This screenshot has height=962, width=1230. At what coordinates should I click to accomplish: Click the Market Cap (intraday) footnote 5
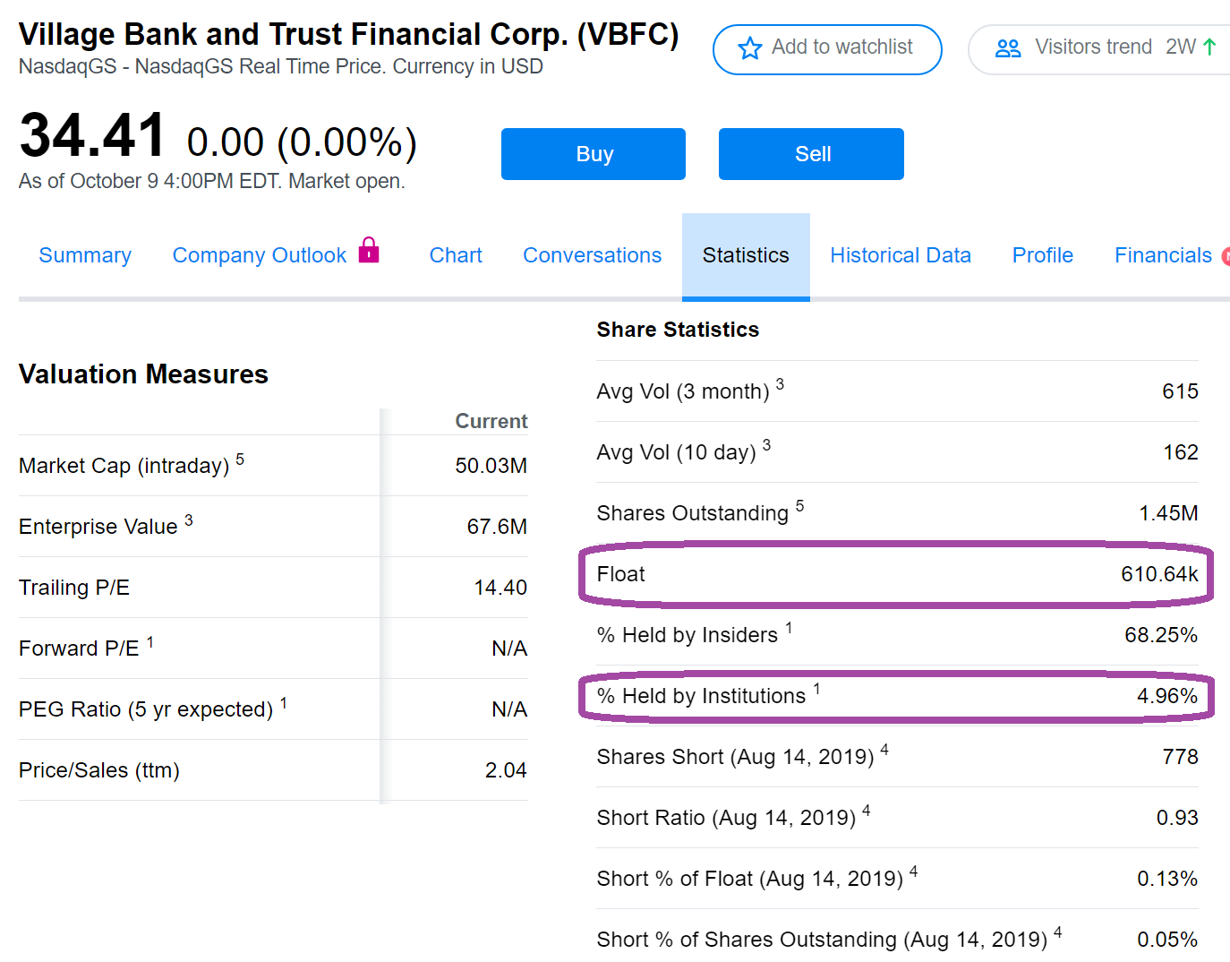pyautogui.click(x=240, y=459)
